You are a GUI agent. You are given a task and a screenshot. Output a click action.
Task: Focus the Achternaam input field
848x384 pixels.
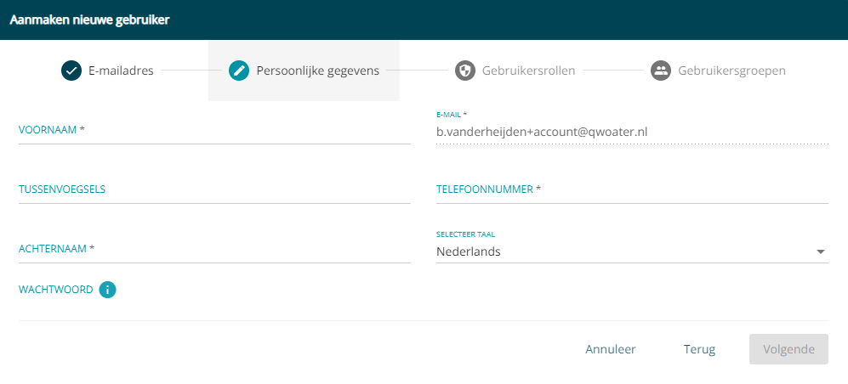click(x=214, y=250)
